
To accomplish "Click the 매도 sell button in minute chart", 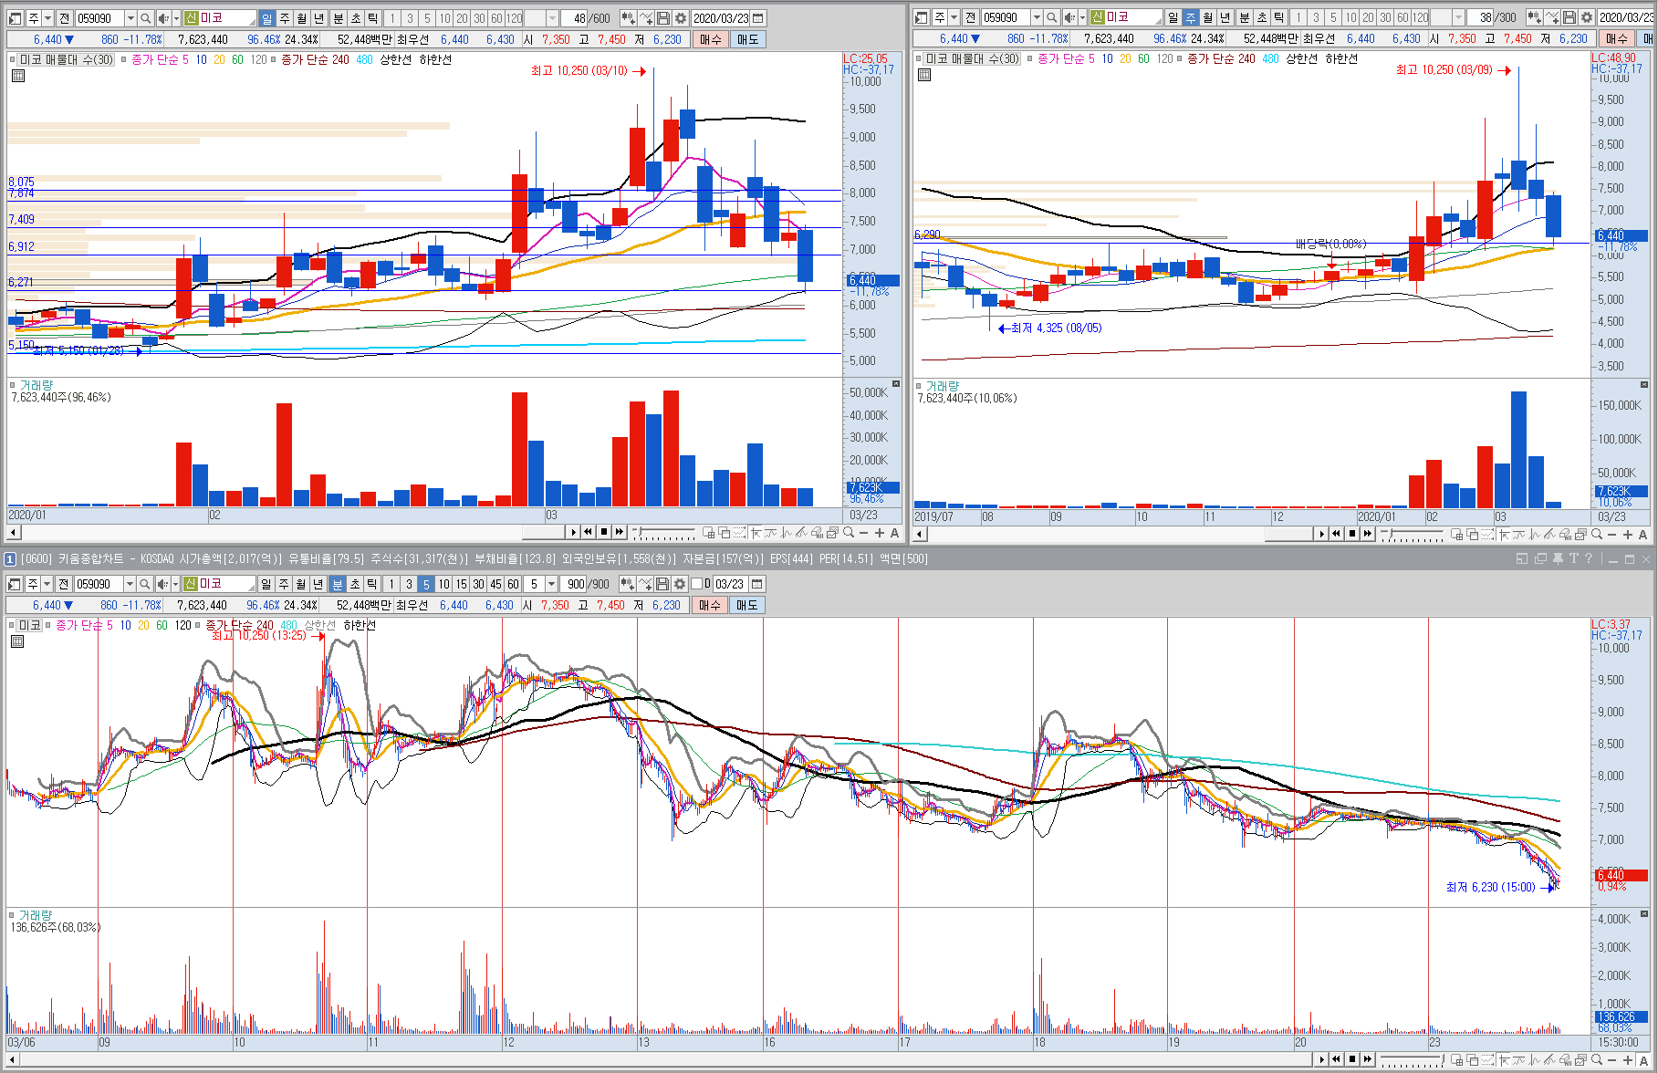I will tap(746, 605).
